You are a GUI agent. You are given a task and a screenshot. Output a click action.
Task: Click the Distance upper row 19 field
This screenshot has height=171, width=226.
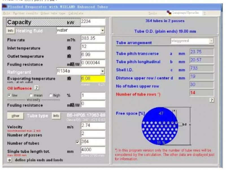202,76
